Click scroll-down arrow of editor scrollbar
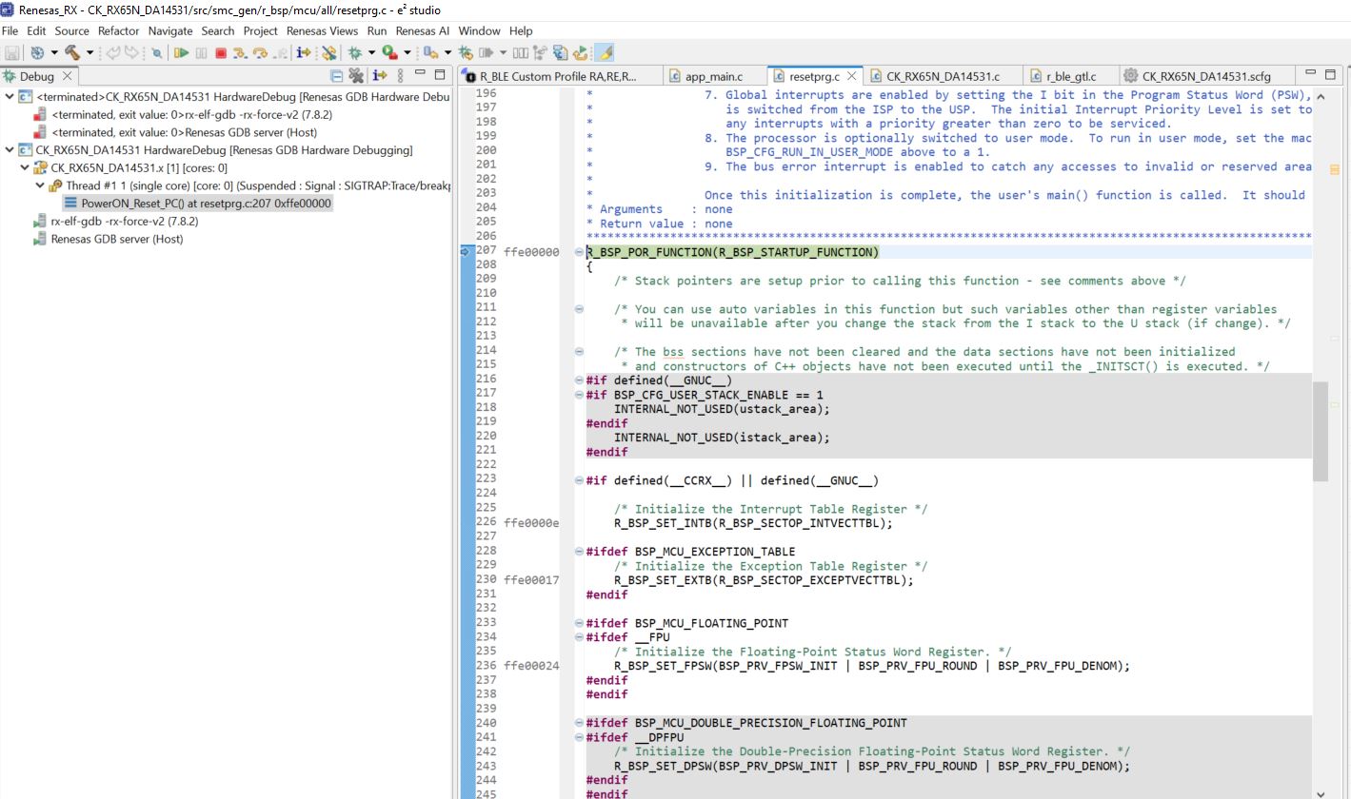 (x=1320, y=792)
